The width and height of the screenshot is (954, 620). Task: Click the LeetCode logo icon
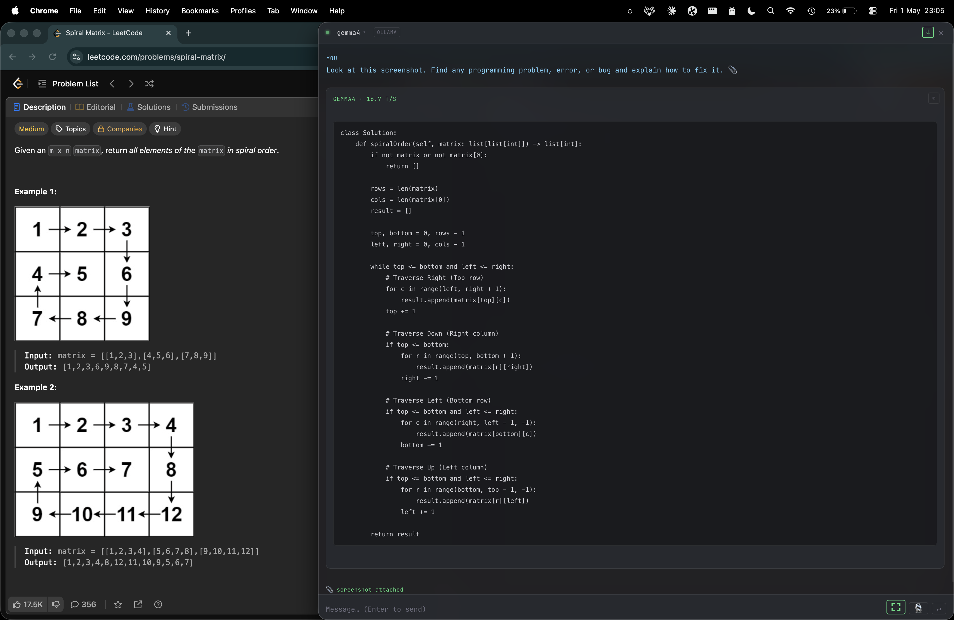[18, 83]
